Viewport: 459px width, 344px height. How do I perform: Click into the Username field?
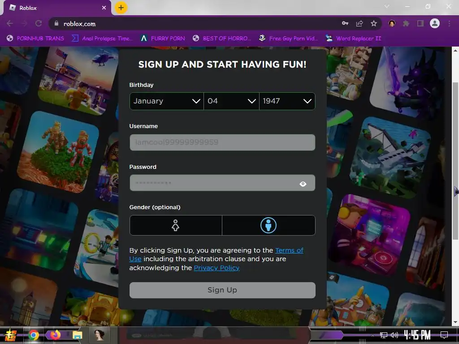(x=222, y=142)
